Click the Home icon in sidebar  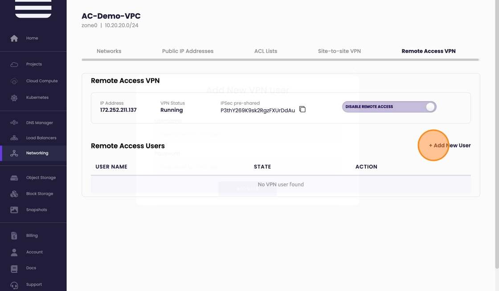point(14,38)
